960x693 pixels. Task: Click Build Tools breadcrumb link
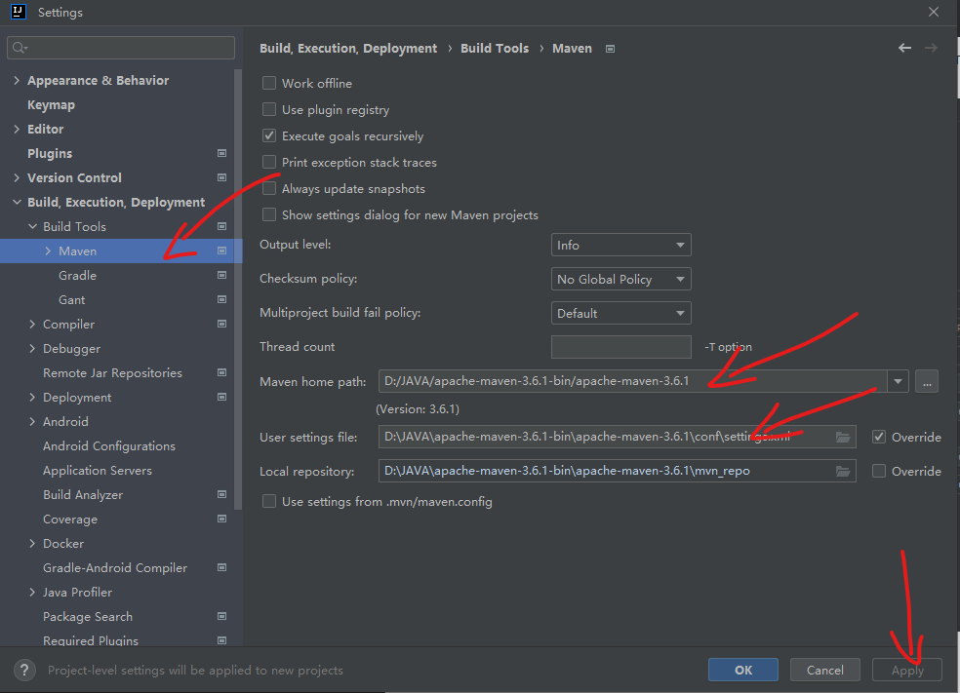[494, 49]
